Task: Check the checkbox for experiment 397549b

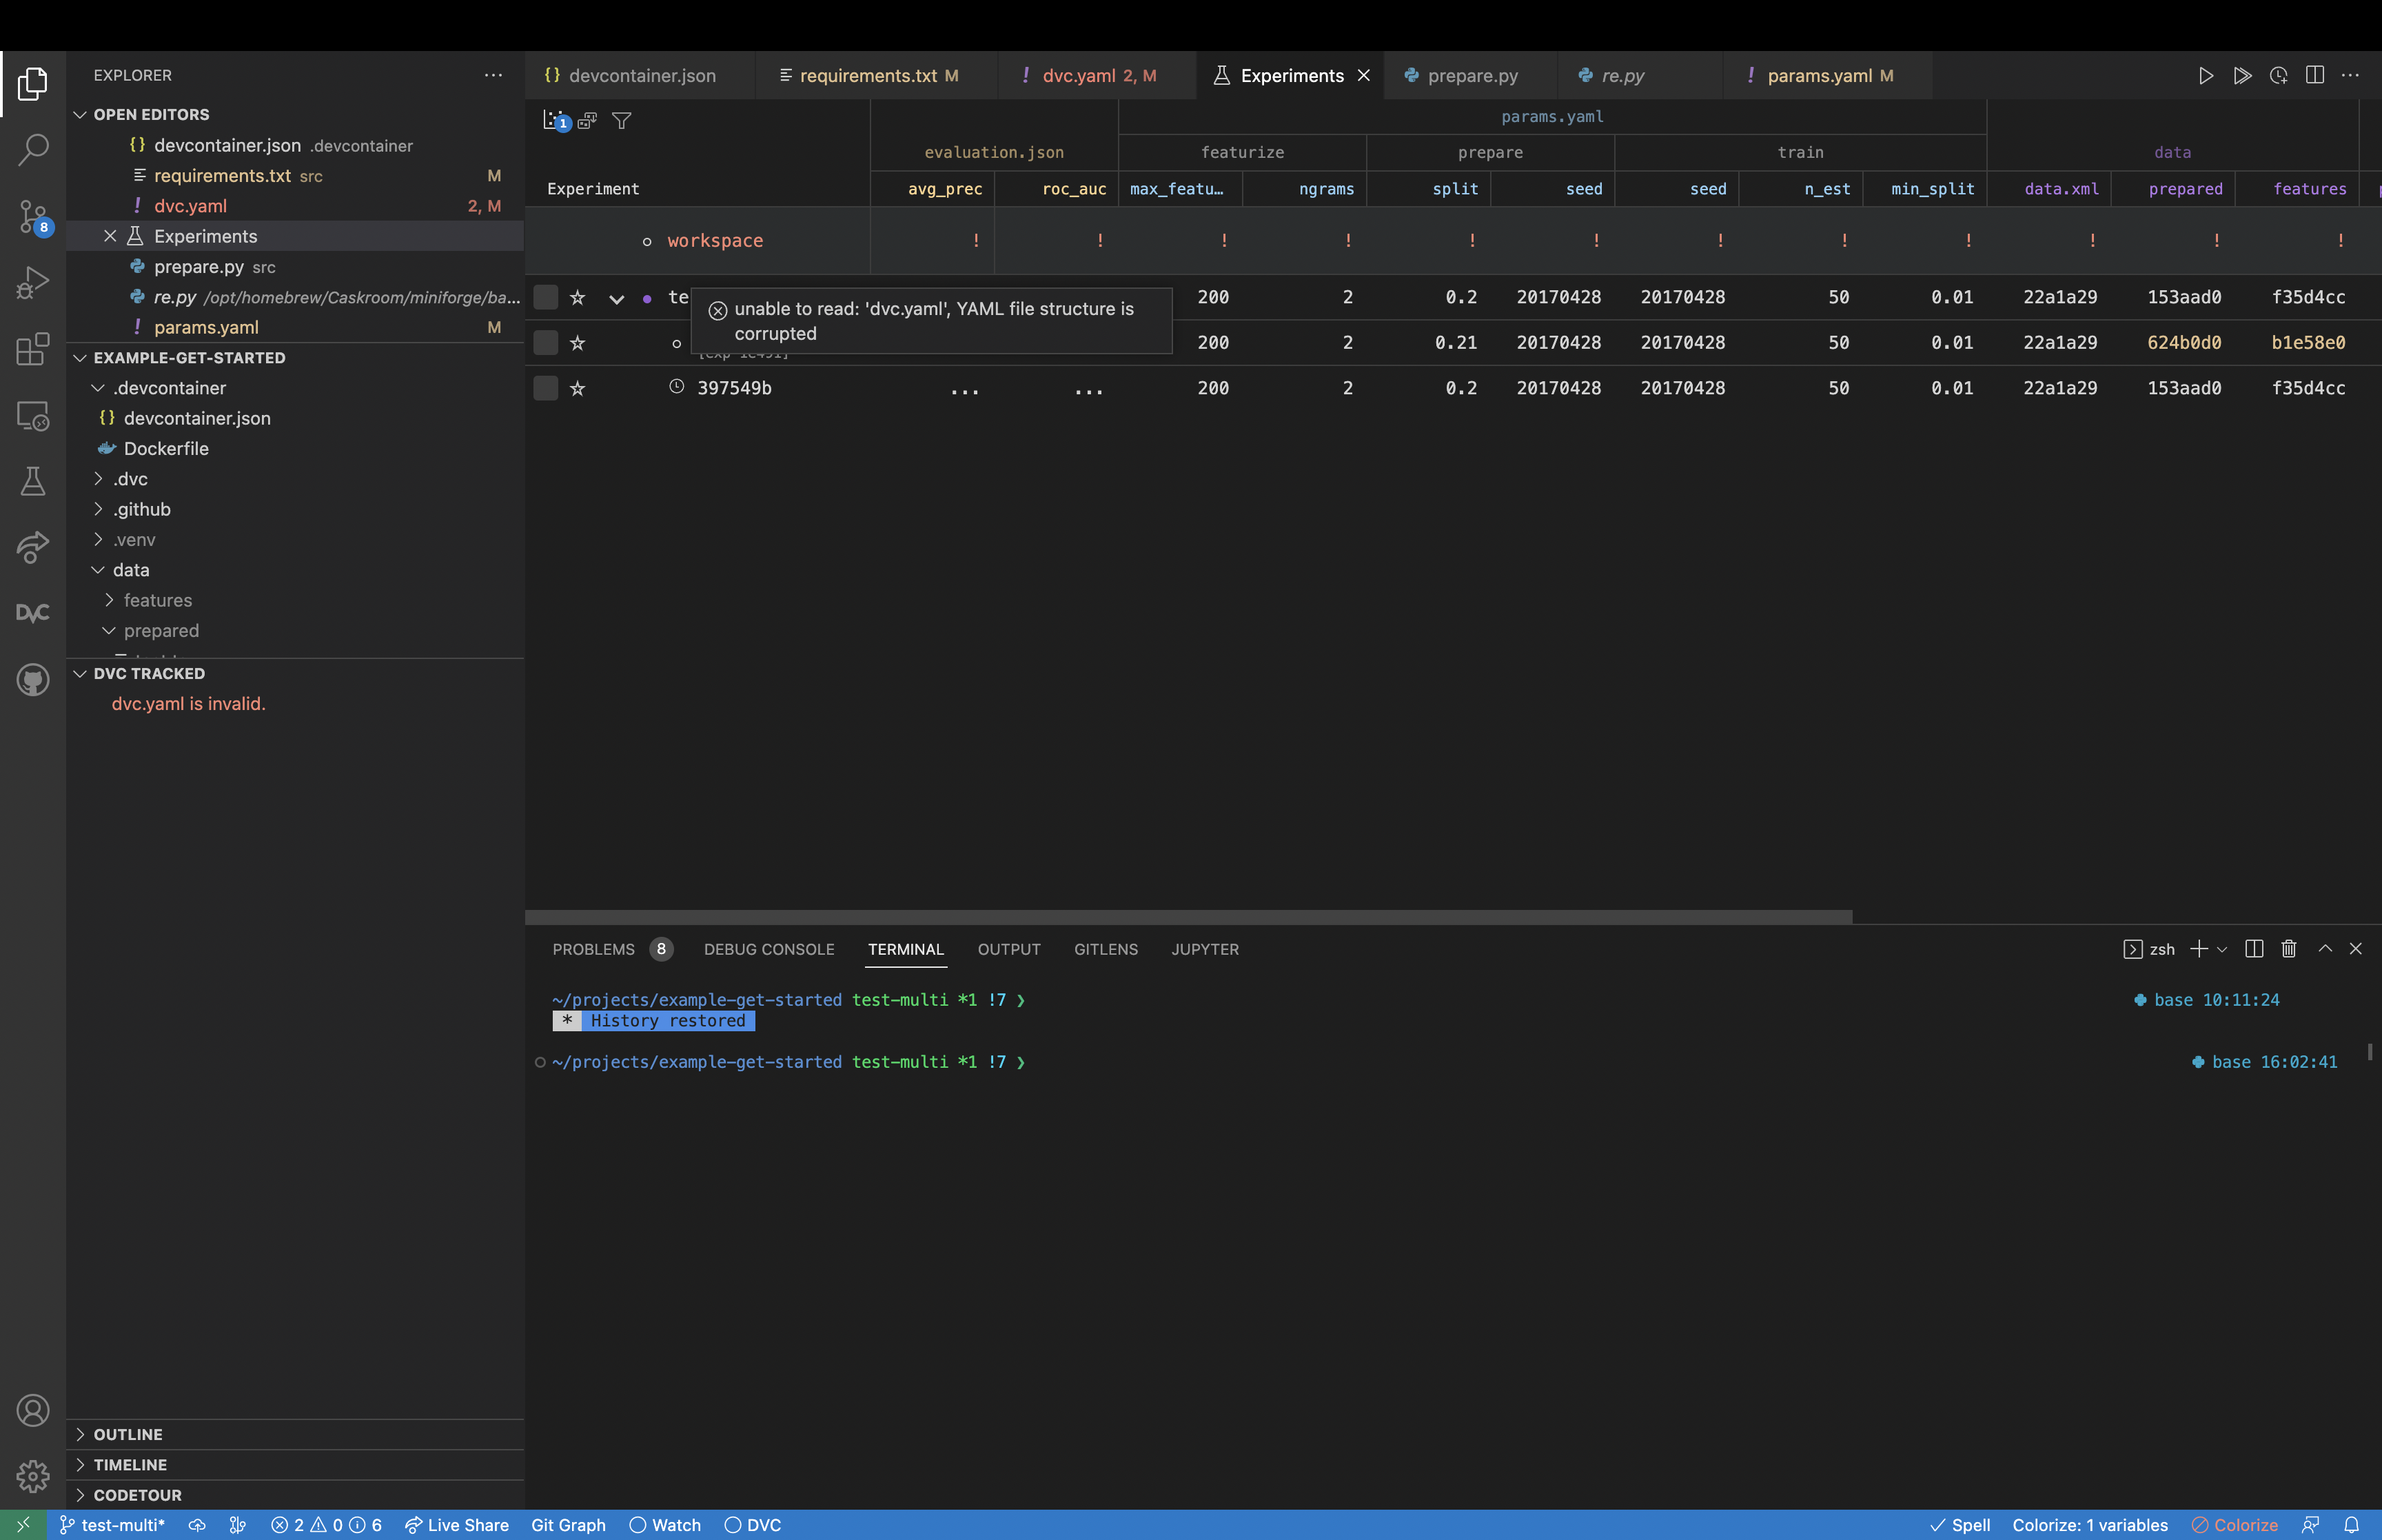Action: pyautogui.click(x=546, y=388)
